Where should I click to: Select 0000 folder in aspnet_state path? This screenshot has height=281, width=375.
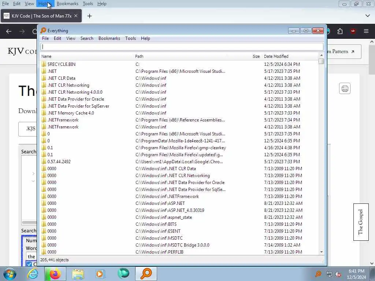pos(179,217)
